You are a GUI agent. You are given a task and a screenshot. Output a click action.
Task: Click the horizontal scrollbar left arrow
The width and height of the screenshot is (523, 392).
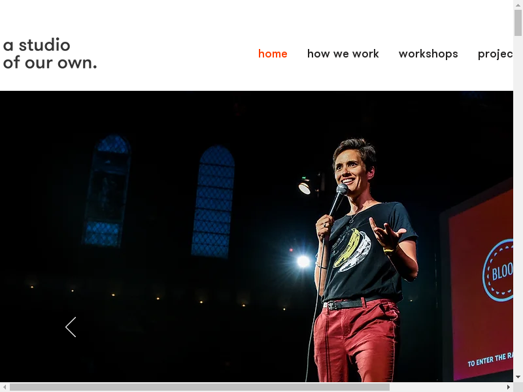[x=5, y=387]
